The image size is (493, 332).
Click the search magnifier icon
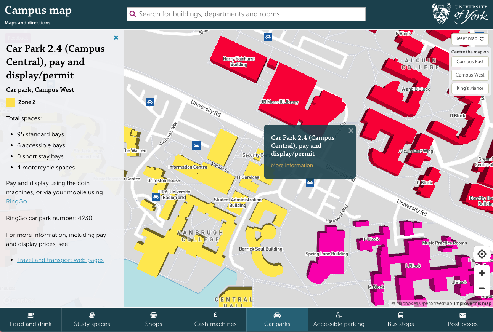pyautogui.click(x=133, y=14)
